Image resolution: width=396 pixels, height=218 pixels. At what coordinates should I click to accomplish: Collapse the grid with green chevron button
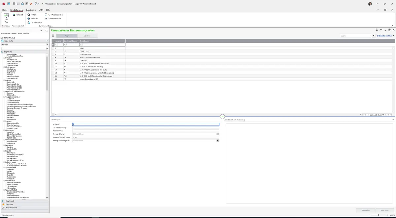[222, 117]
